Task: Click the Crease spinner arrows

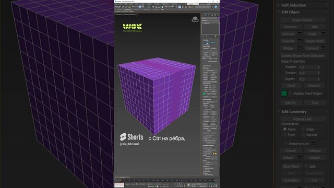Action: [319, 73]
